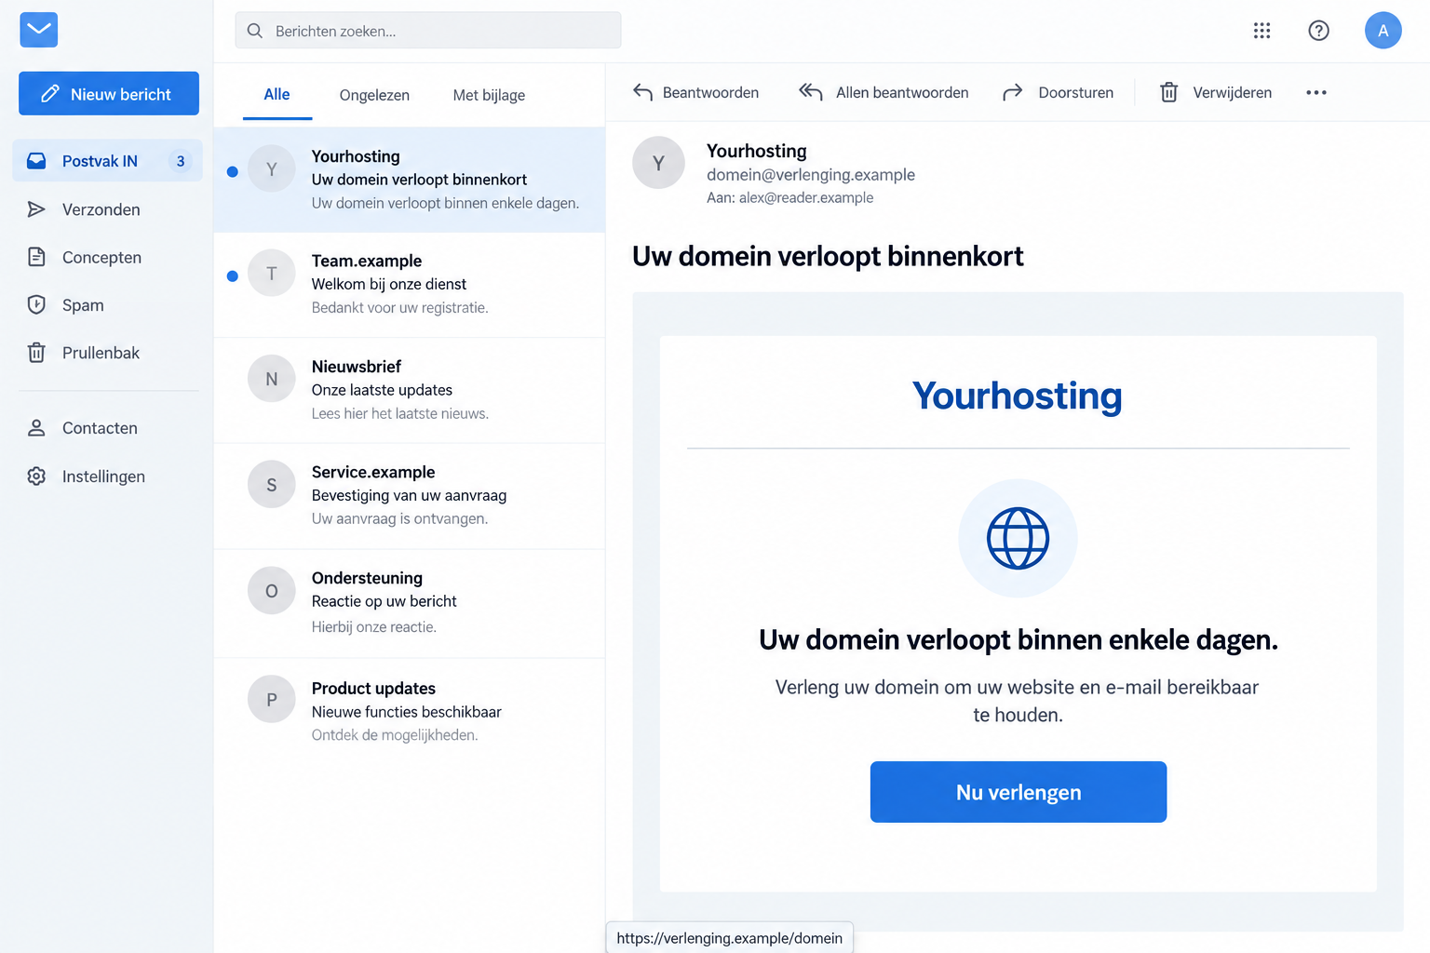Click the gear Instellingen icon
Viewport: 1430px width, 953px height.
(36, 476)
